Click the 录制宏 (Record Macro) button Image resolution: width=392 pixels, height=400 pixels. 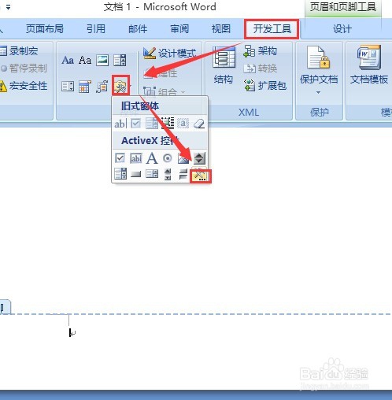20,51
